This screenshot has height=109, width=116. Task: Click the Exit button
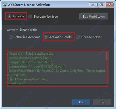(x=102, y=102)
